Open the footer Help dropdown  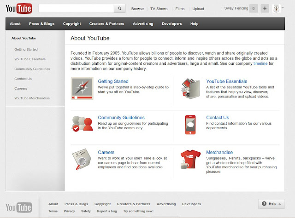point(271,204)
